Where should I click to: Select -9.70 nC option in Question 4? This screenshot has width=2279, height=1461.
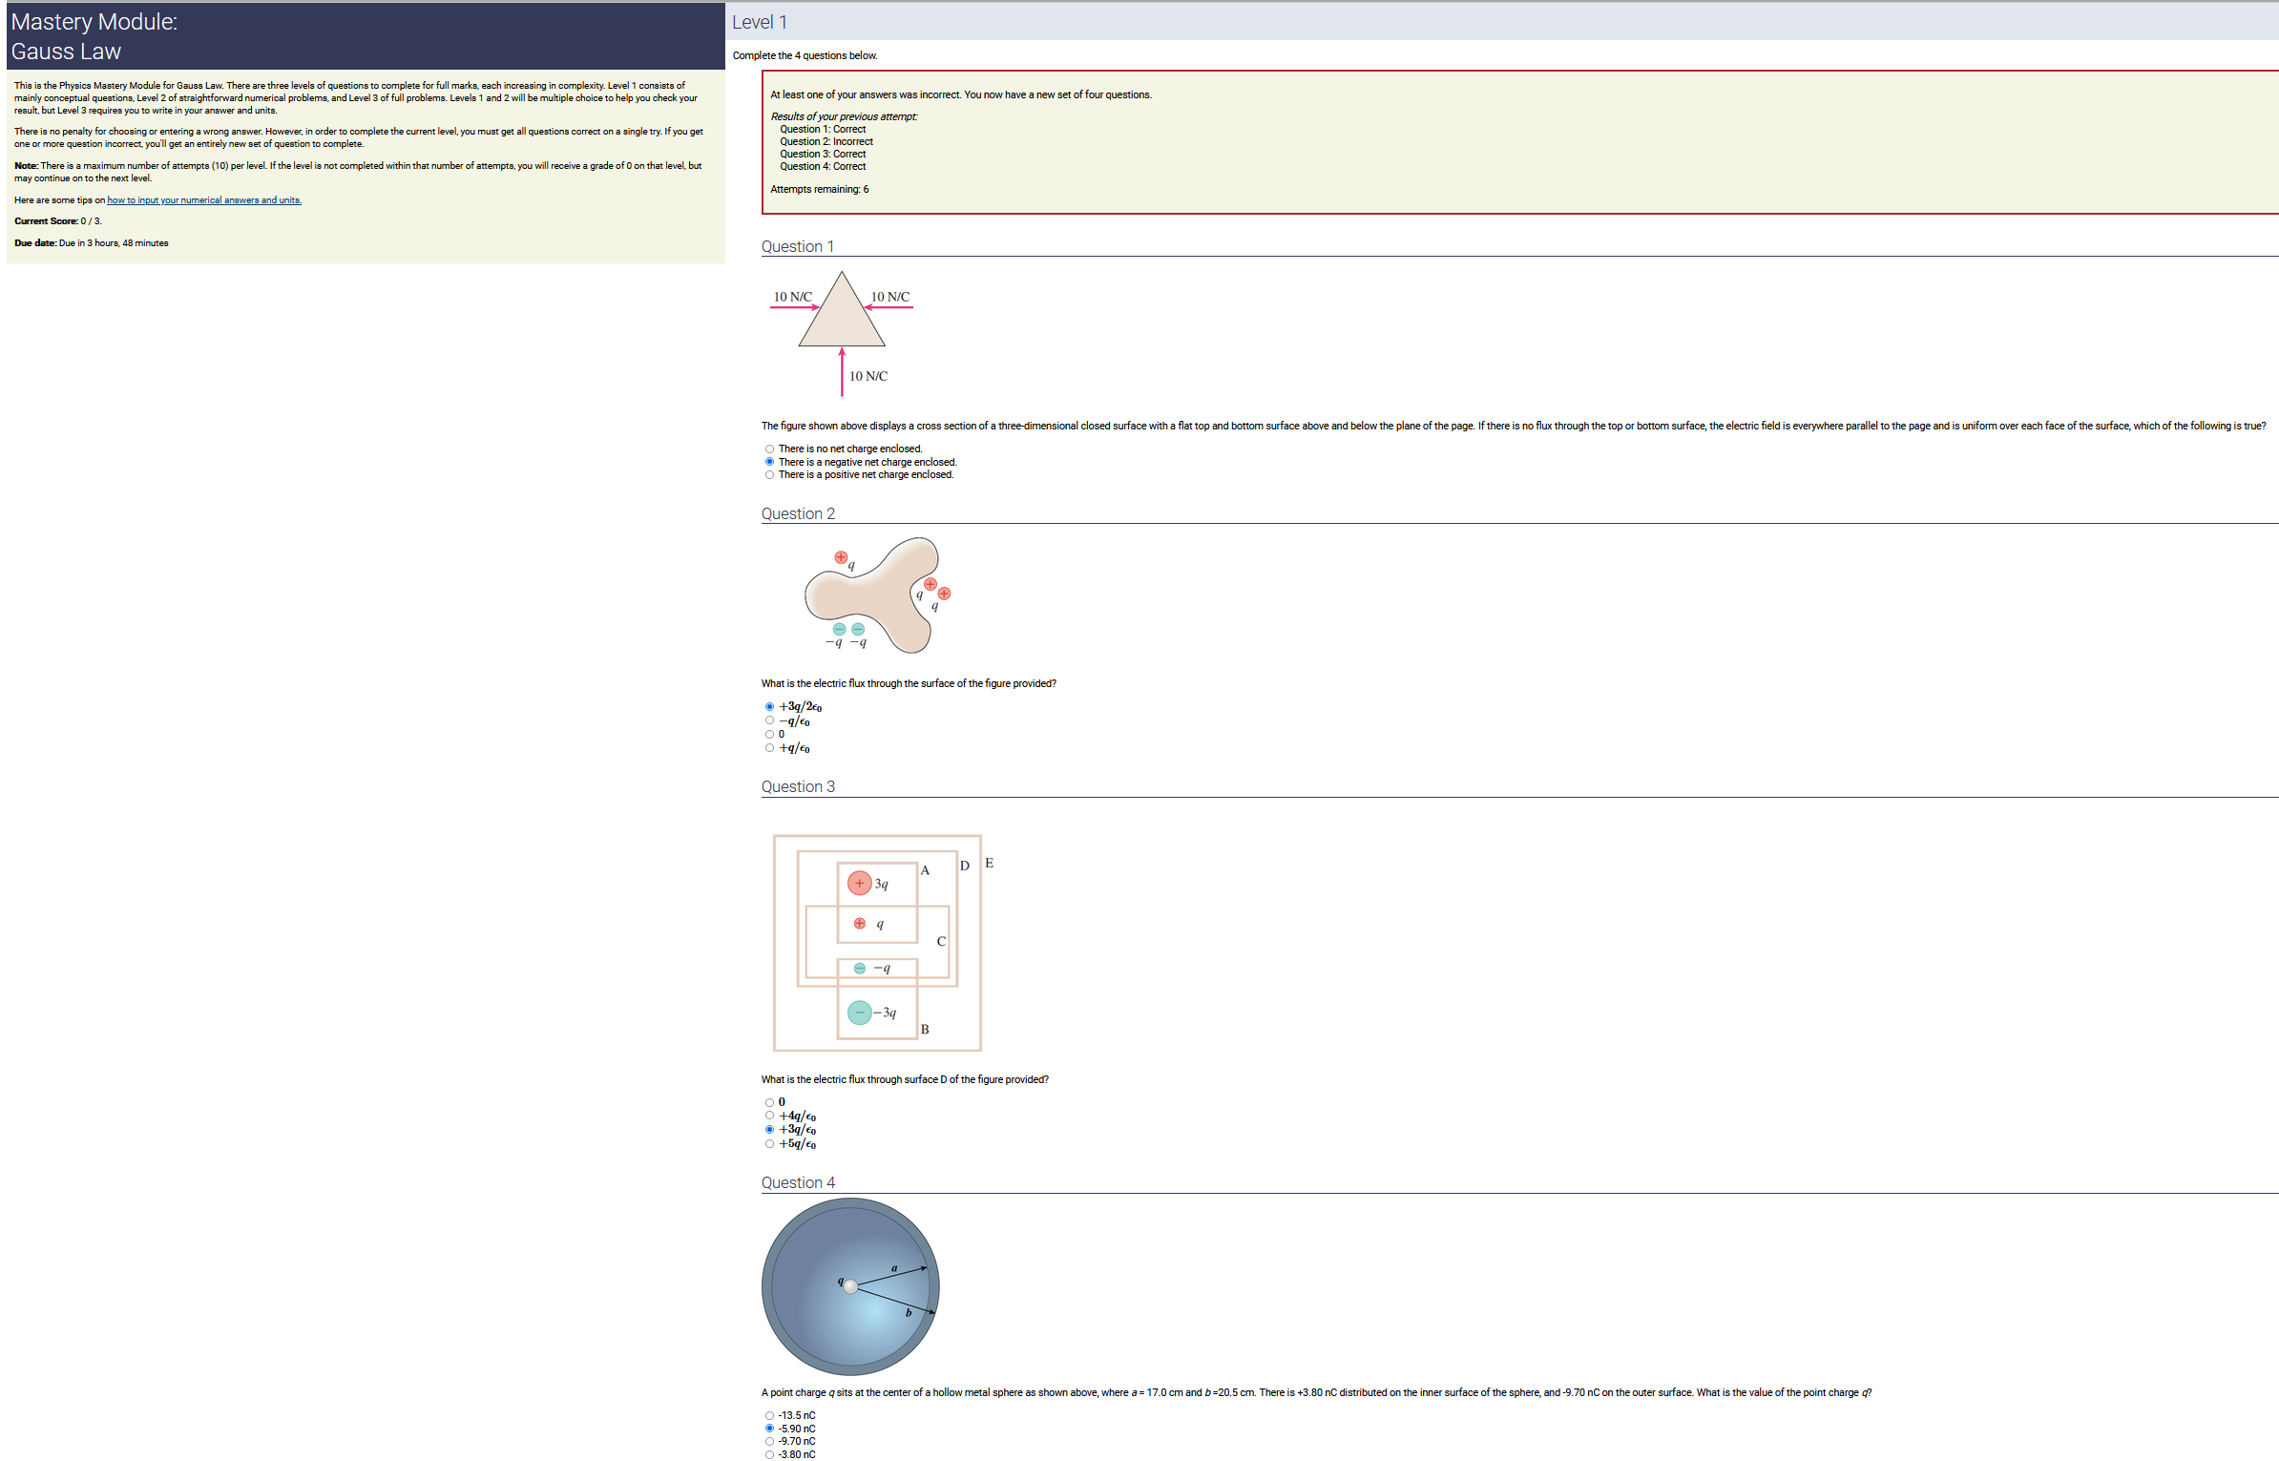769,1442
